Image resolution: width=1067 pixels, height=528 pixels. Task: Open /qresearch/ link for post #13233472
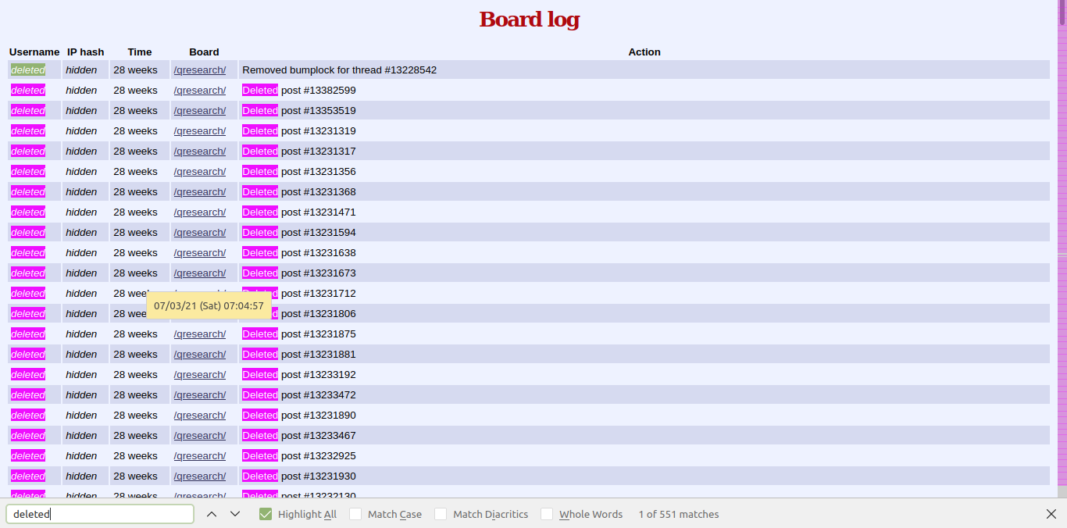pos(200,395)
